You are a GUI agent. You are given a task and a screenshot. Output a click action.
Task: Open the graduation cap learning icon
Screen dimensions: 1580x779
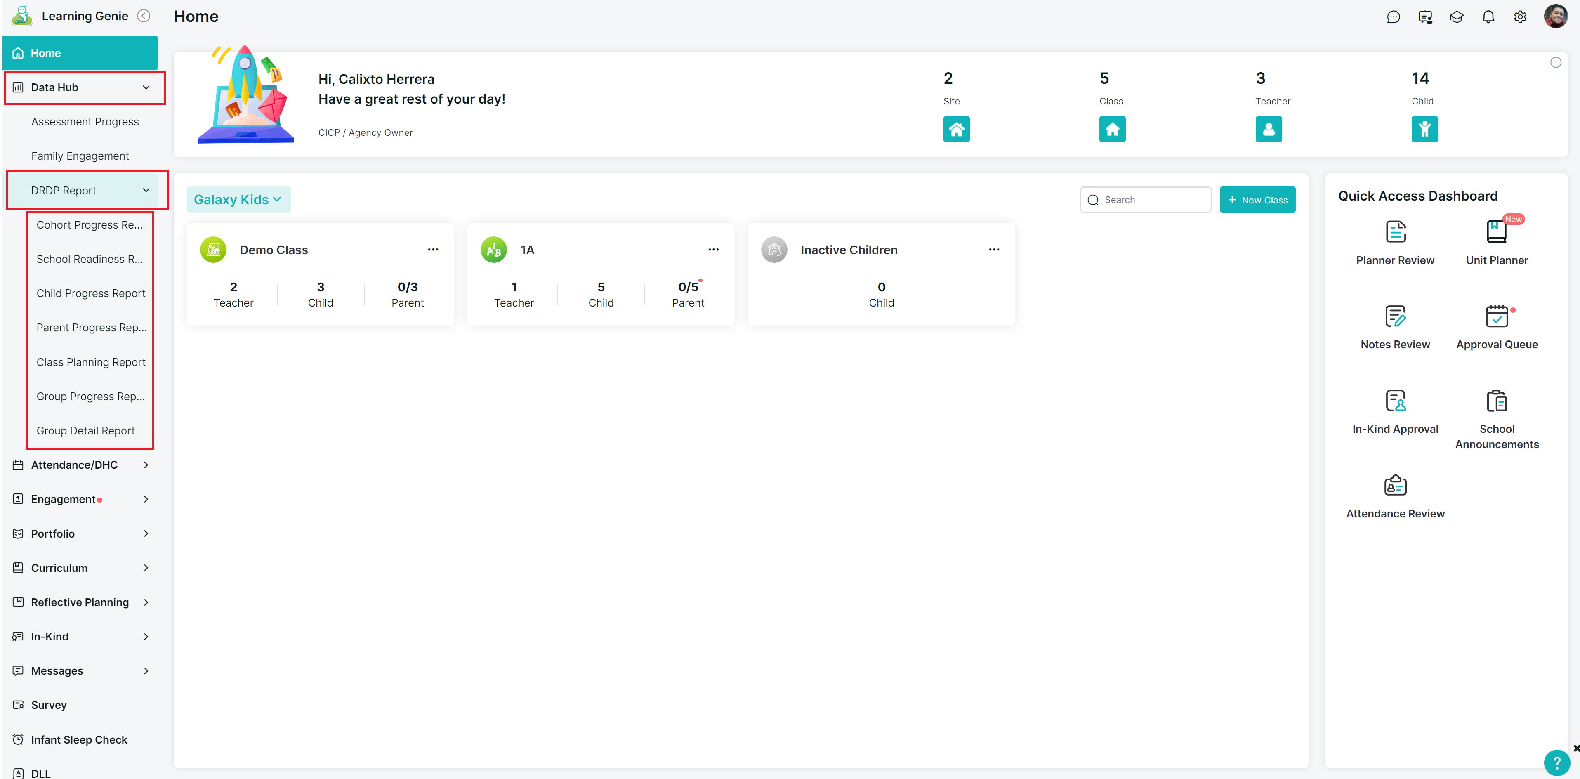tap(1457, 17)
